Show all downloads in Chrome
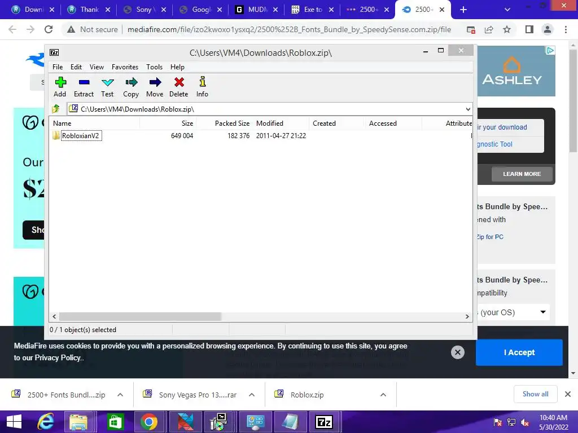The width and height of the screenshot is (578, 433). [x=535, y=394]
